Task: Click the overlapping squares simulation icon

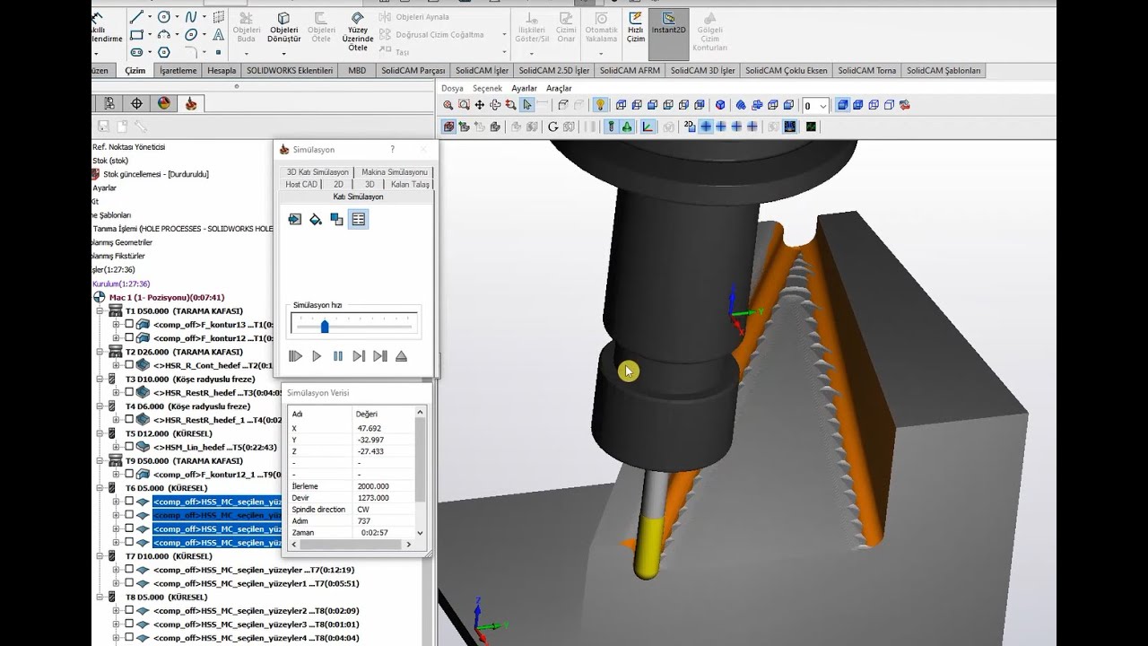Action: 336,219
